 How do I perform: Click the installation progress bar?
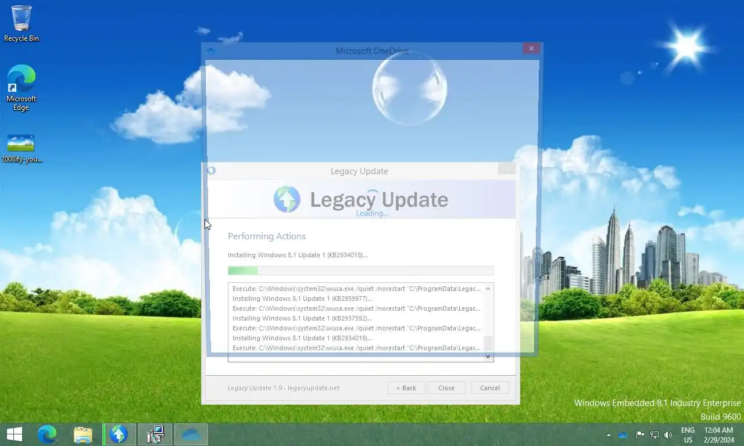coord(360,271)
